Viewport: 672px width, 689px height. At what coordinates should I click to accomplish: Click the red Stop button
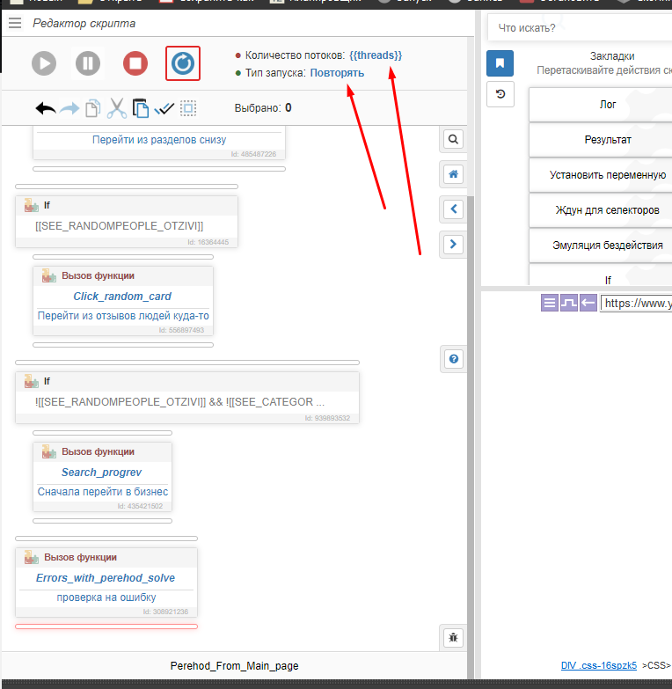click(x=135, y=63)
